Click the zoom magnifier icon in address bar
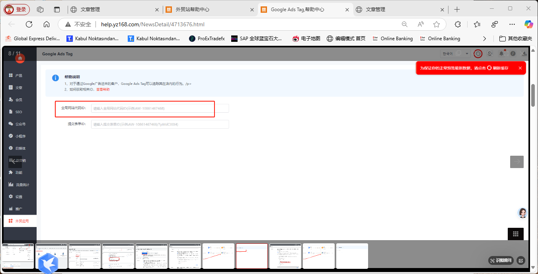Image resolution: width=538 pixels, height=274 pixels. 405,24
